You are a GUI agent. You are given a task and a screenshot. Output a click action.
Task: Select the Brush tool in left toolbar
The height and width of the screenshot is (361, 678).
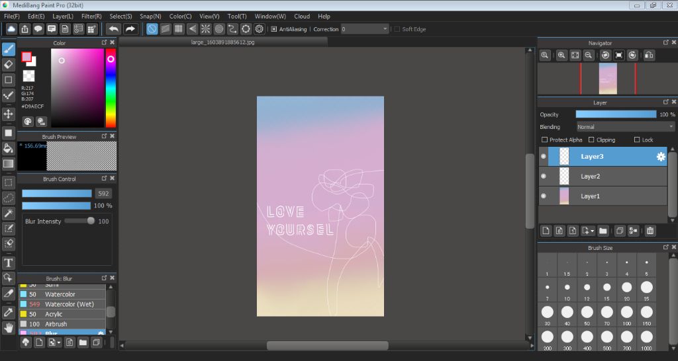8,49
